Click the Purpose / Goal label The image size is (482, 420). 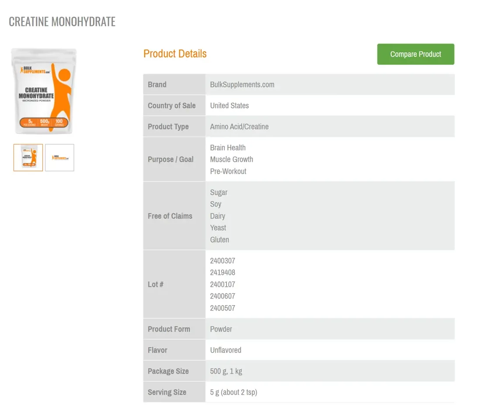[x=170, y=159]
